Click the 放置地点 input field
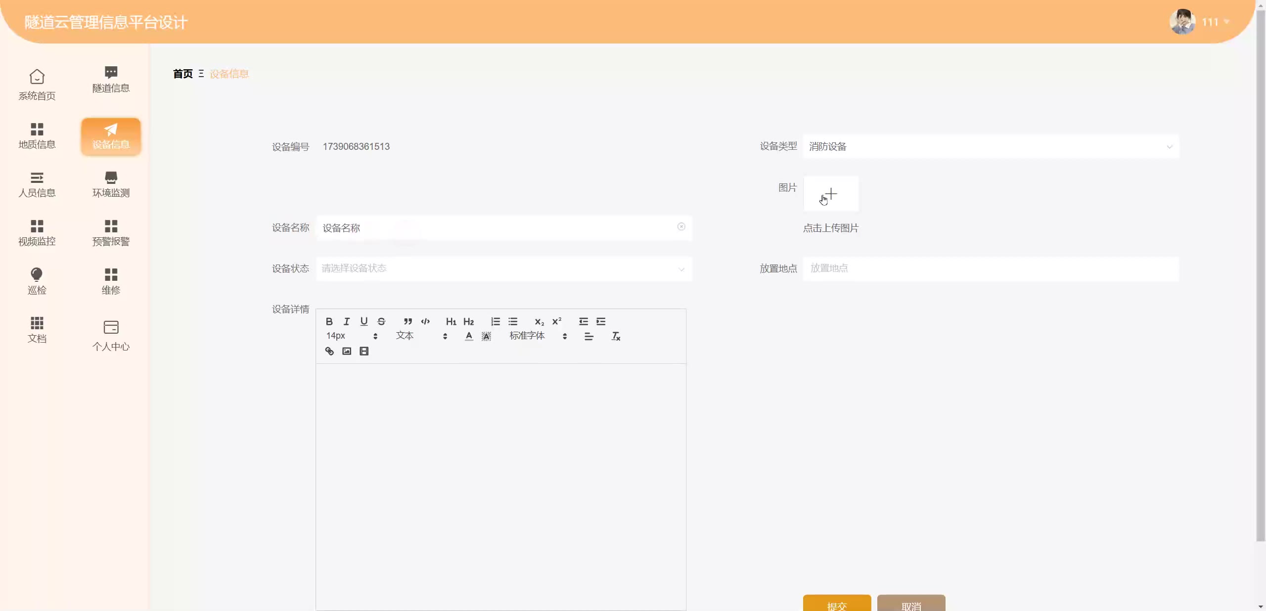1266x611 pixels. tap(991, 268)
